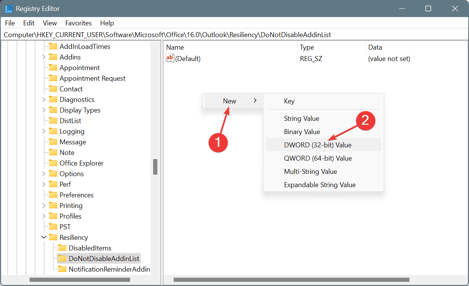Click the NotificationReminderAddin folder icon
Viewport: 469px width, 286px height.
click(62, 269)
